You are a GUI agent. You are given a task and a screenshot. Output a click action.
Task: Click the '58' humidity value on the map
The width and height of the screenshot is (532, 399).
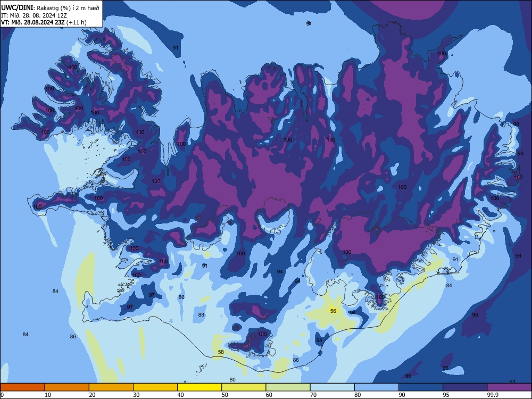(221, 352)
